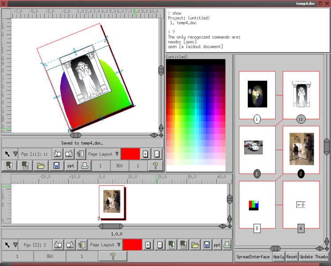Screen dimensions: 331x266
Task: Expand the Page Layout dropdown in Pgs [ii] toolbar
Action: 103,154
